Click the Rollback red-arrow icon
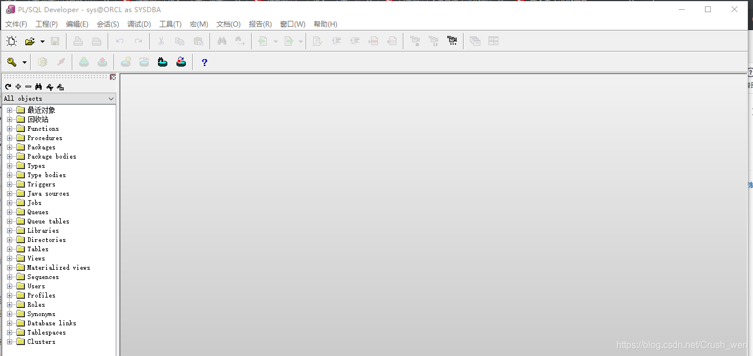The height and width of the screenshot is (356, 753). click(102, 62)
